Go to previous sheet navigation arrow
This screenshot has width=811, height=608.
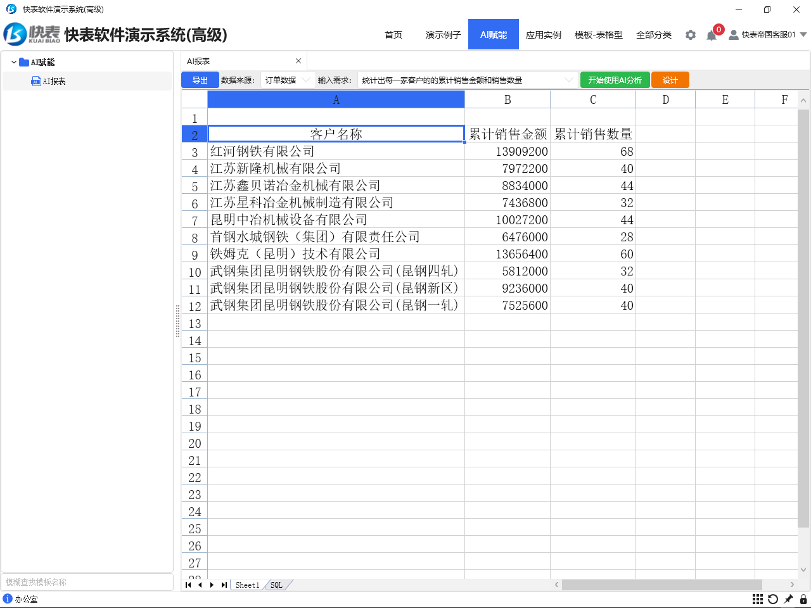click(200, 585)
